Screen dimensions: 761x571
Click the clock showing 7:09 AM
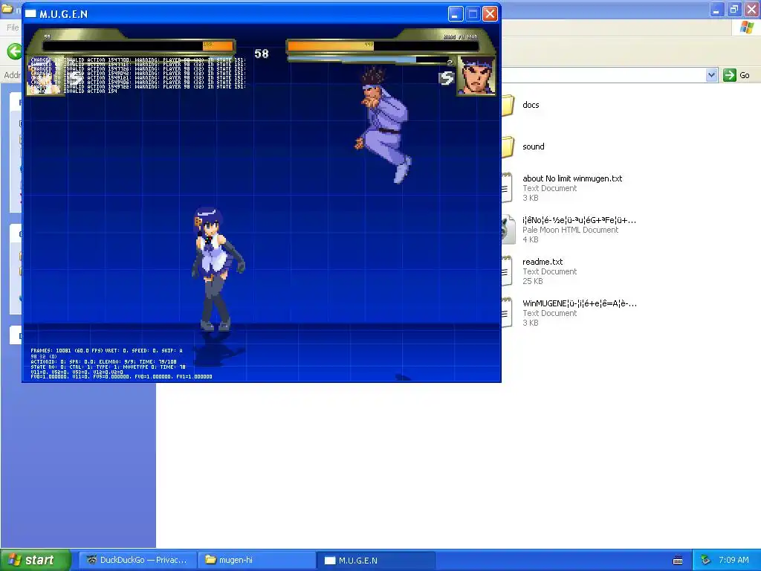[734, 560]
